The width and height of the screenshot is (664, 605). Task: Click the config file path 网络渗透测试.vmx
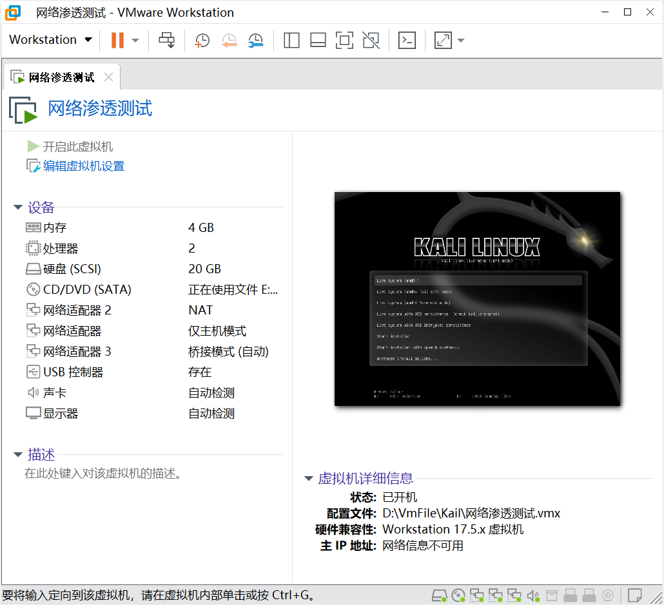[471, 514]
